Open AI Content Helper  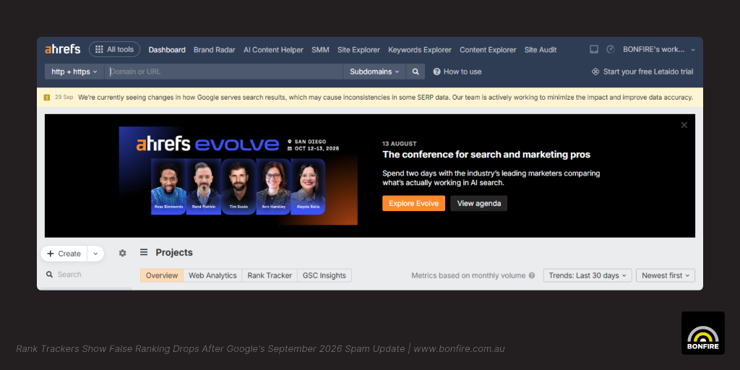pyautogui.click(x=273, y=50)
